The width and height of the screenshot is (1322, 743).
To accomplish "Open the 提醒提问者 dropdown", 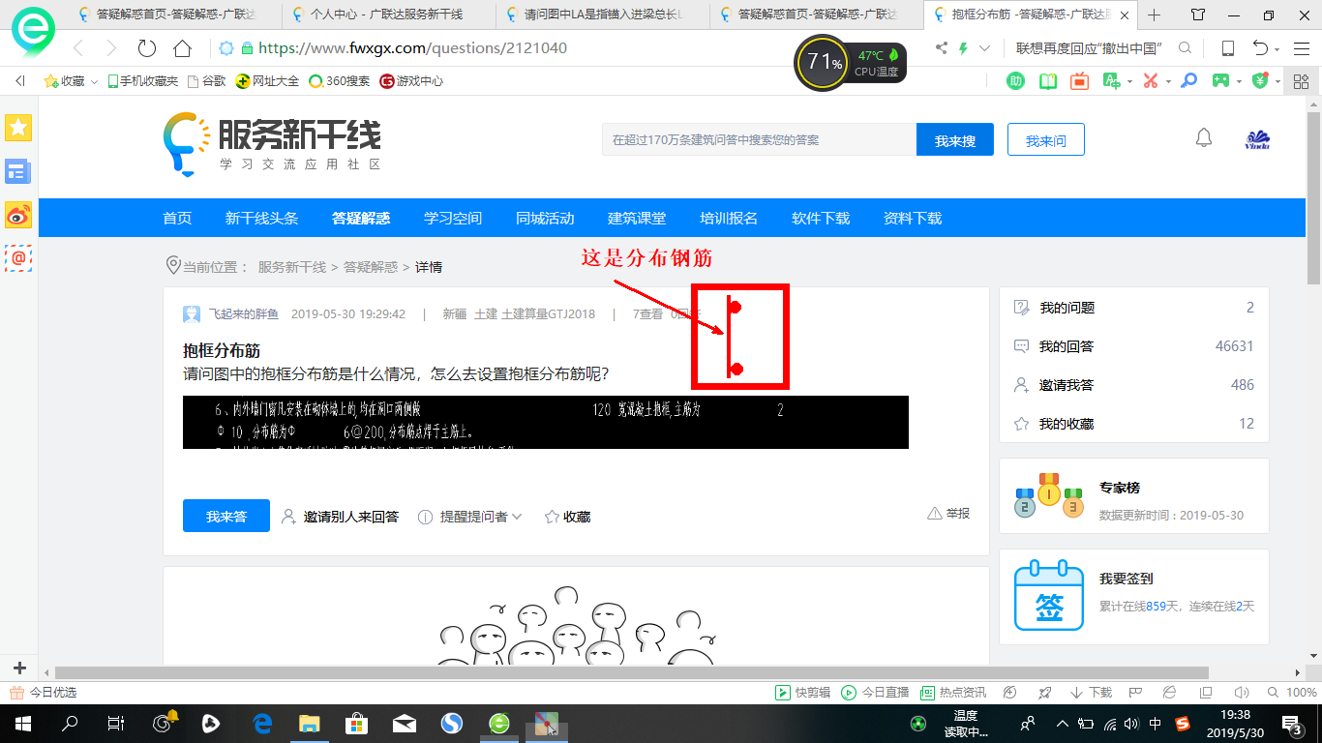I will pyautogui.click(x=470, y=517).
